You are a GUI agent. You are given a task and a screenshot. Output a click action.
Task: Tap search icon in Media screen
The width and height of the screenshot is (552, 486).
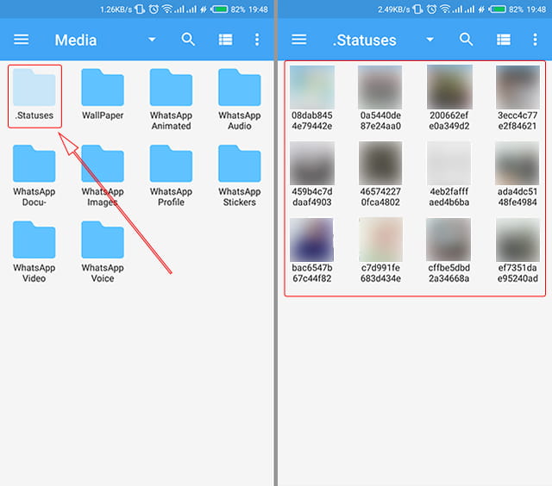[x=188, y=40]
